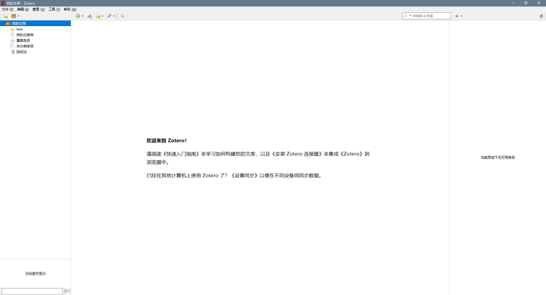Close the Zotero window
This screenshot has height=295, width=546.
539,3
